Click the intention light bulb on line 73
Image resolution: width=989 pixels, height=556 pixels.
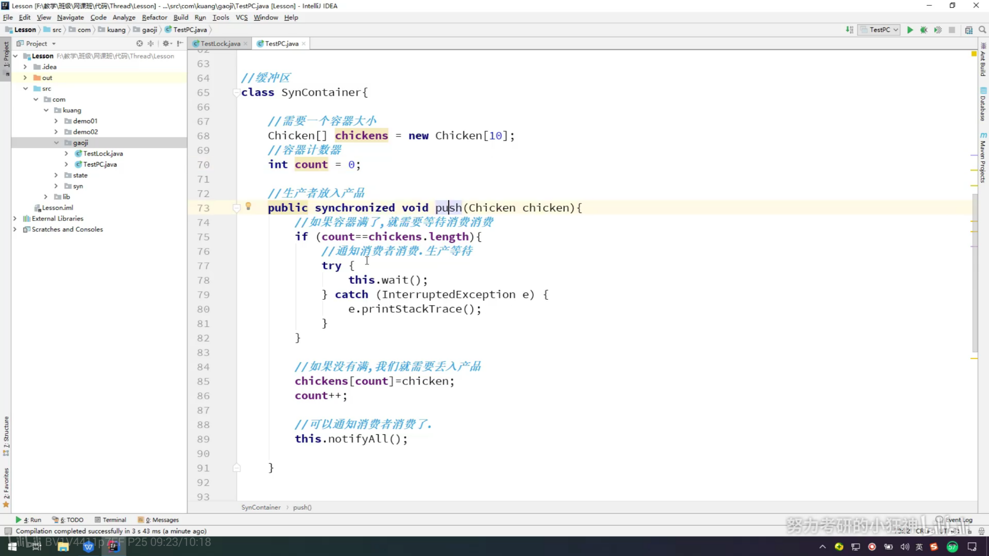248,207
